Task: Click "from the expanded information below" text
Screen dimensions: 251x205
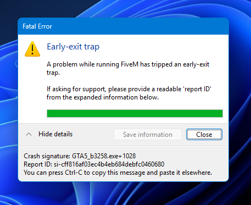Action: click(x=103, y=97)
